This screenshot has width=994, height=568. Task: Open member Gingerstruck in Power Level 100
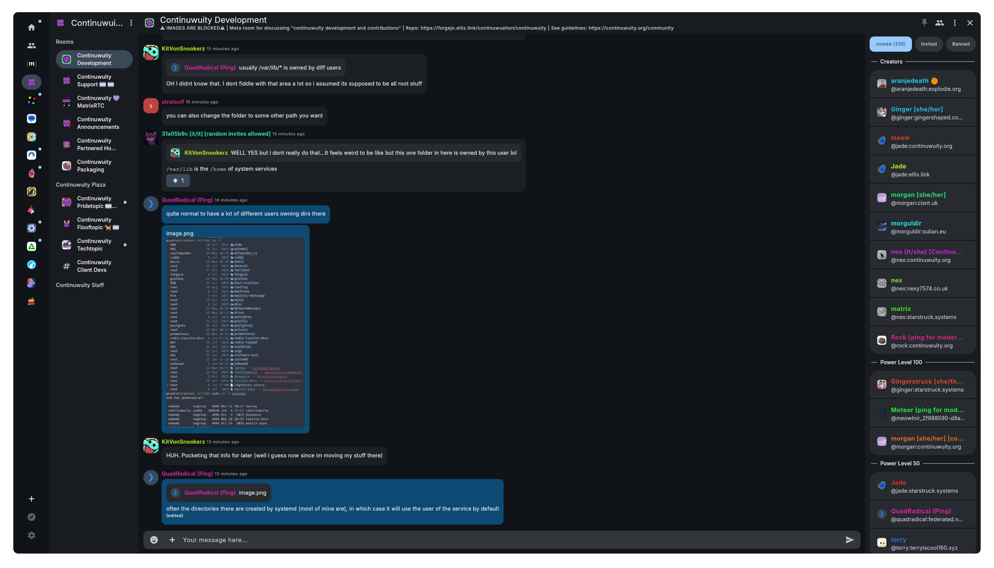click(923, 386)
